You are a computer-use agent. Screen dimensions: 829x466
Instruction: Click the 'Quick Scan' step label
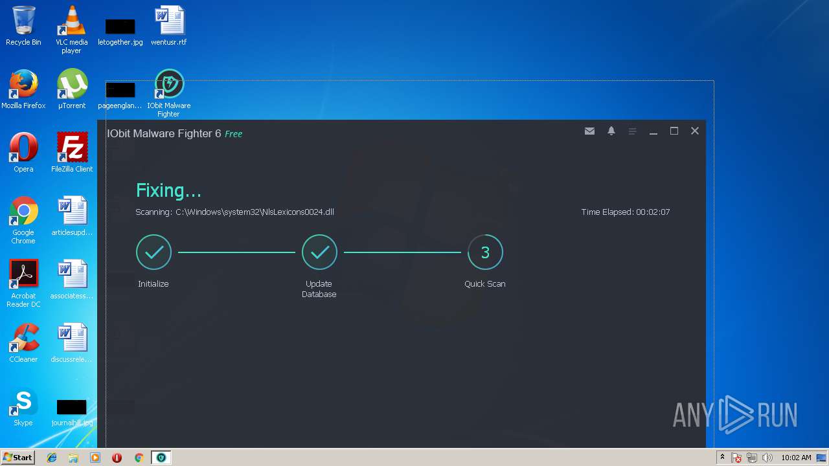tap(485, 283)
